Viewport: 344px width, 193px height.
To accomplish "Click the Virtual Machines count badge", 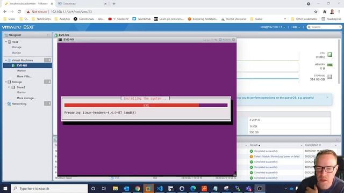I will tap(47, 60).
